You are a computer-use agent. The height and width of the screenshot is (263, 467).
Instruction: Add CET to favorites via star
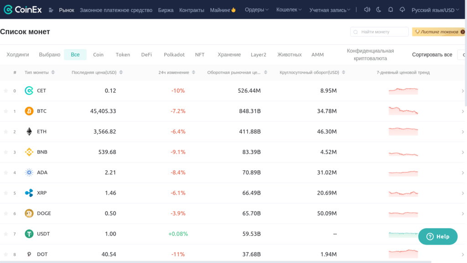(x=6, y=90)
